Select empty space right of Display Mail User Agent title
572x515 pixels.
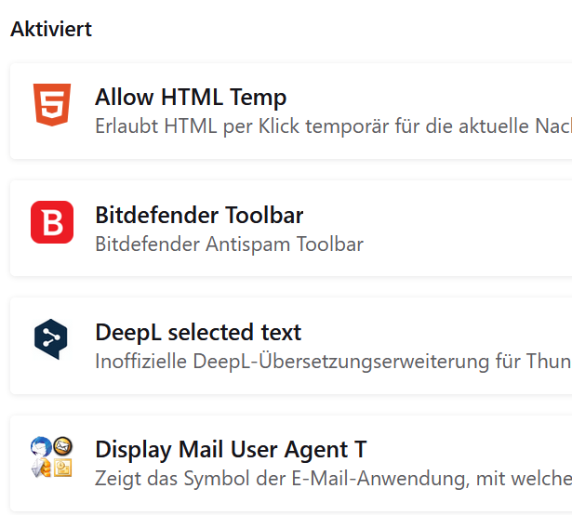pos(471,449)
